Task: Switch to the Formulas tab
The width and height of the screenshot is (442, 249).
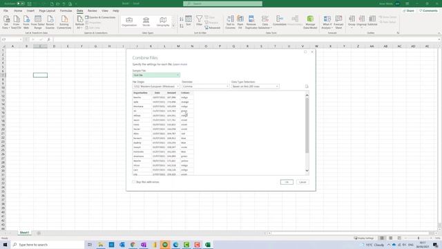Action: point(66,11)
